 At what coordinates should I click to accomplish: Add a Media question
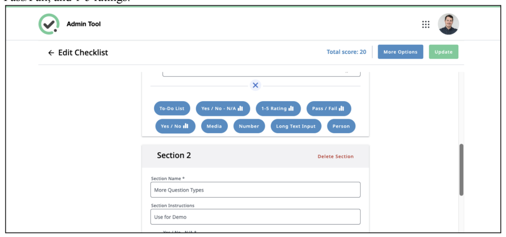214,126
